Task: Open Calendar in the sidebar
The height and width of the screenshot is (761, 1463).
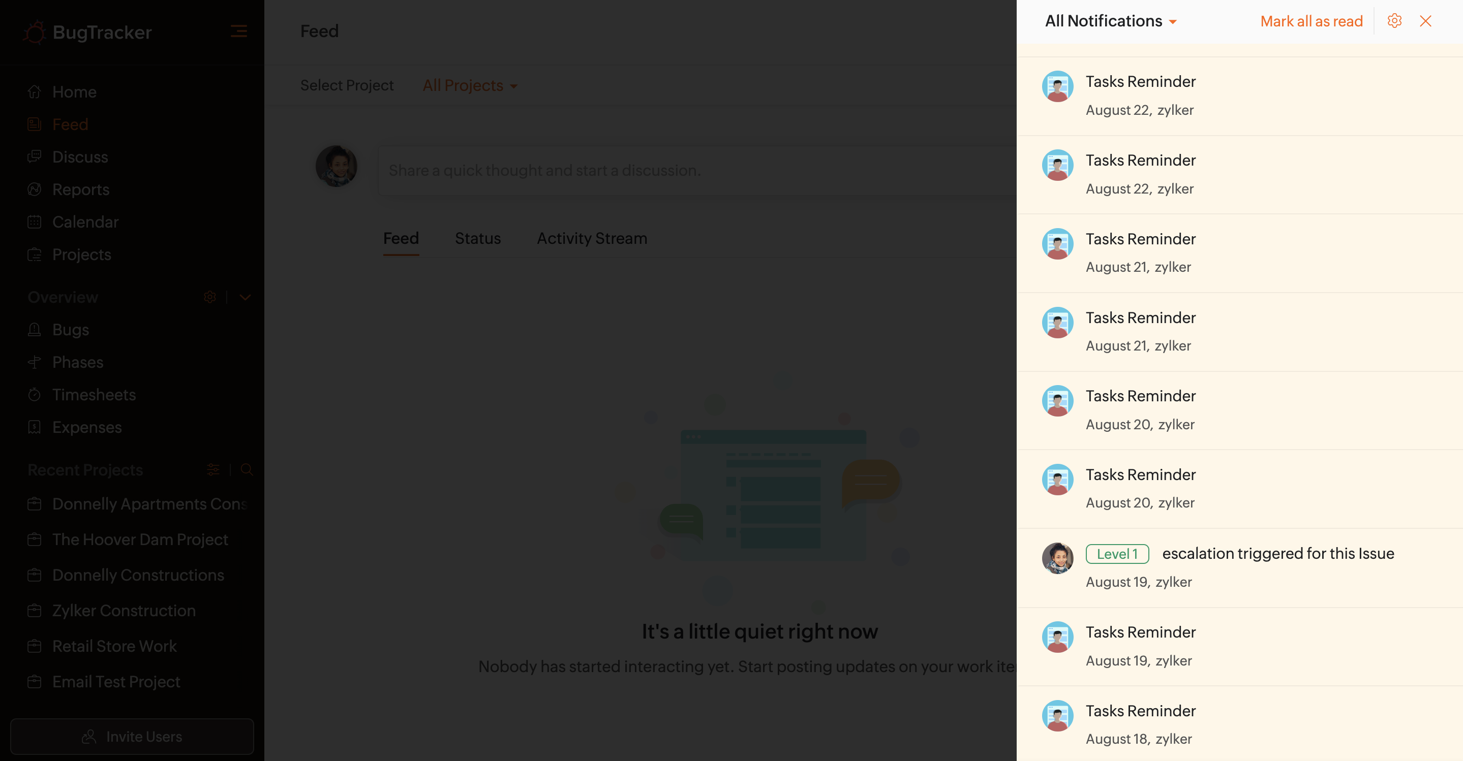Action: [x=85, y=222]
